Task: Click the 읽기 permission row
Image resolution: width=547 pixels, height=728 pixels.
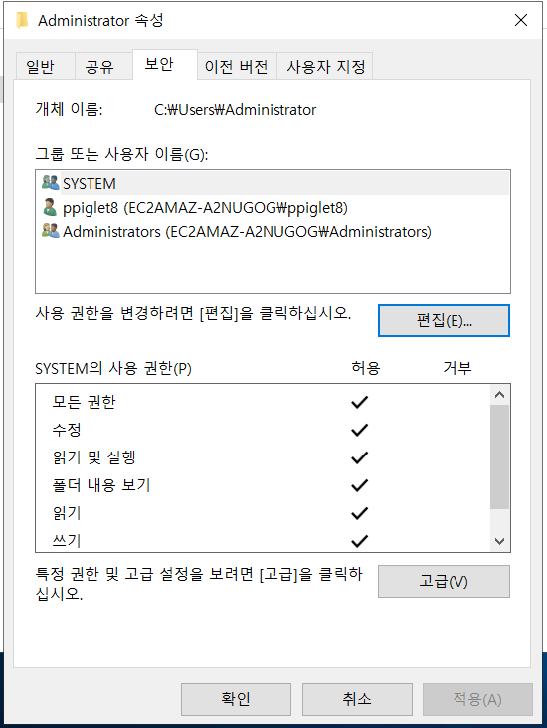Action: 263,513
